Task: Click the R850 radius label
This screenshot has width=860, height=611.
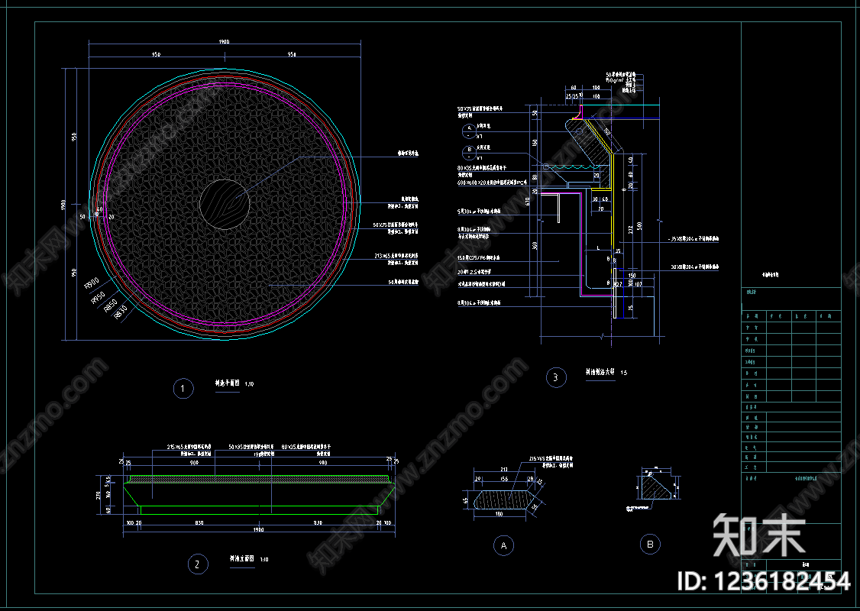Action: click(111, 305)
